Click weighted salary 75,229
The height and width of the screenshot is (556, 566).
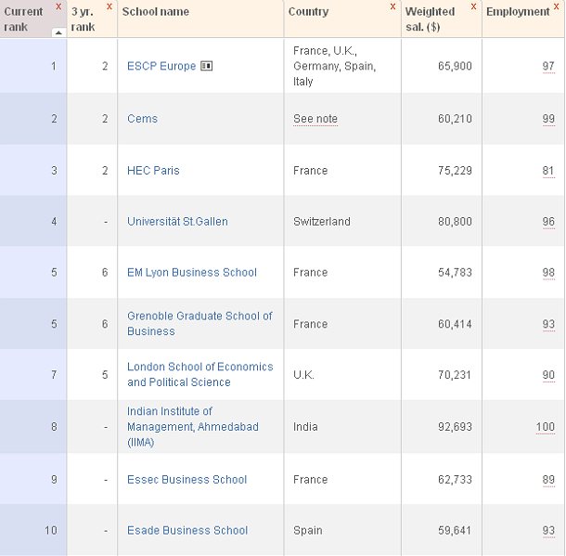point(455,171)
